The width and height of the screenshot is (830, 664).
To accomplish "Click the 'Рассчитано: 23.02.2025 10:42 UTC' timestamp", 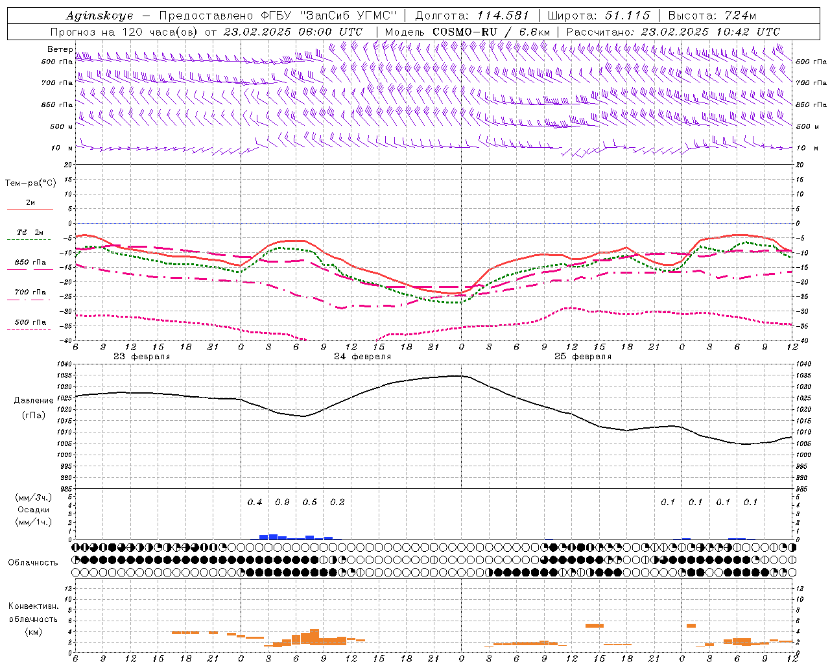I will 673,32.
